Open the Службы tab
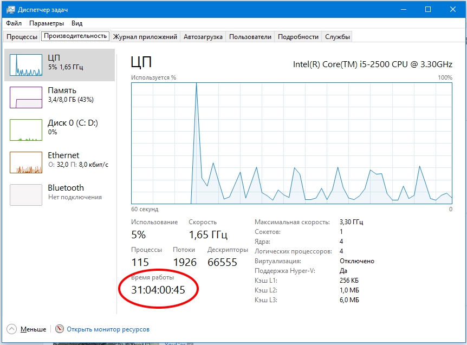The height and width of the screenshot is (345, 467). click(338, 37)
